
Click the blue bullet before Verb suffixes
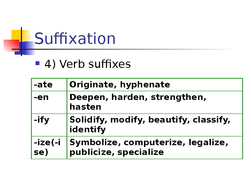tap(38, 63)
